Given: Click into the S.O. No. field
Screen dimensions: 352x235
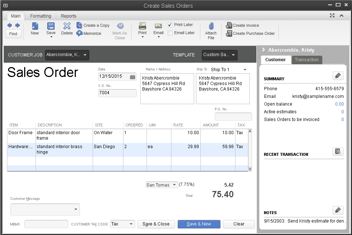Looking at the screenshot, I should 118,93.
